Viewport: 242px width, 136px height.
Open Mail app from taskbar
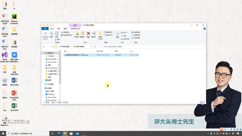pyautogui.click(x=77, y=133)
